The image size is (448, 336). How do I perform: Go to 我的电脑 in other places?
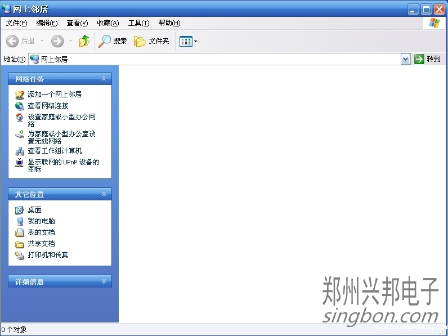(41, 221)
